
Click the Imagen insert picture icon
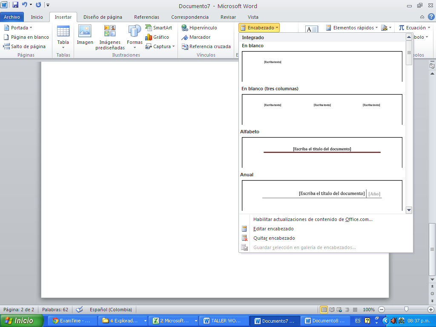point(85,32)
